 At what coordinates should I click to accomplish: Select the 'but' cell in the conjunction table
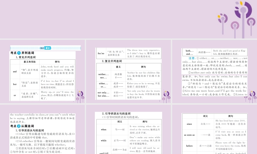click(15, 84)
